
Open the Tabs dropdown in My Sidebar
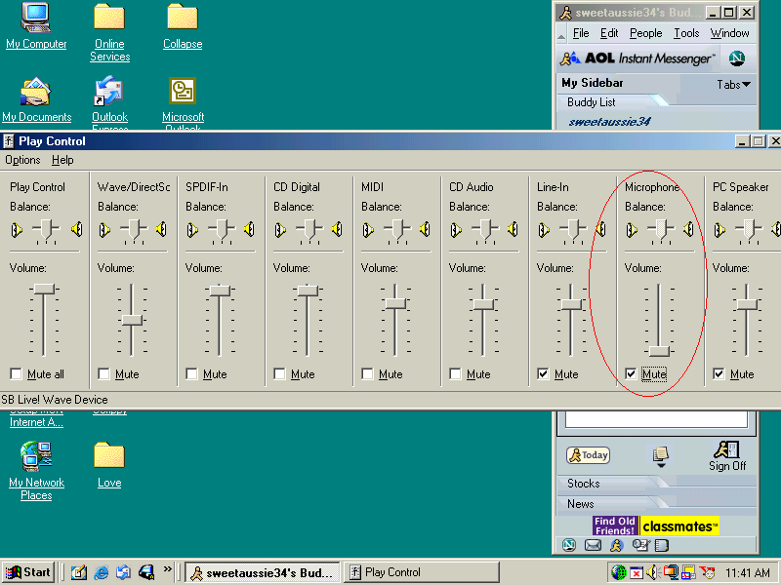coord(734,85)
